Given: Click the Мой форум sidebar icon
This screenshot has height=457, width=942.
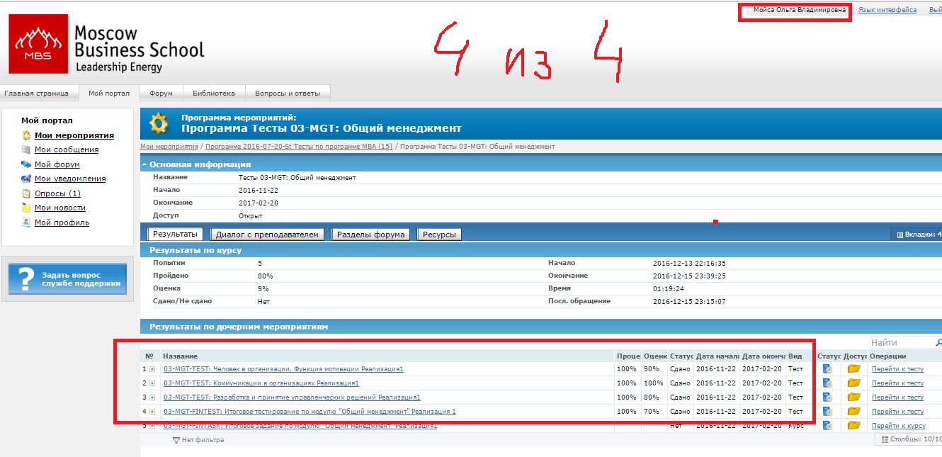Looking at the screenshot, I should 27,164.
